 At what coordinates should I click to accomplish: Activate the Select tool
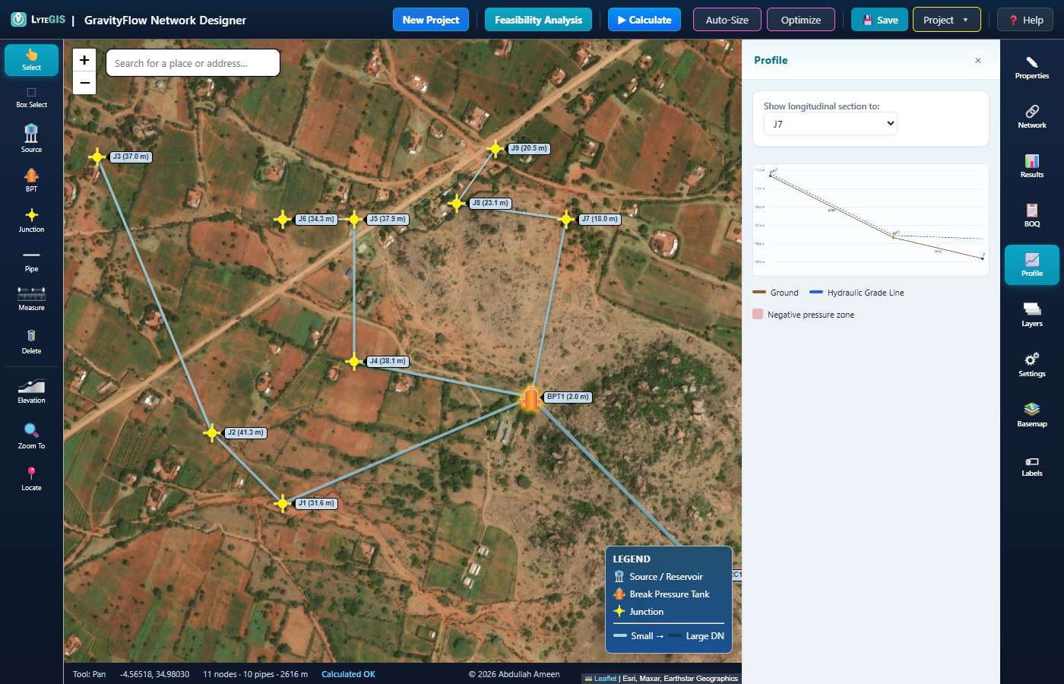tap(31, 60)
